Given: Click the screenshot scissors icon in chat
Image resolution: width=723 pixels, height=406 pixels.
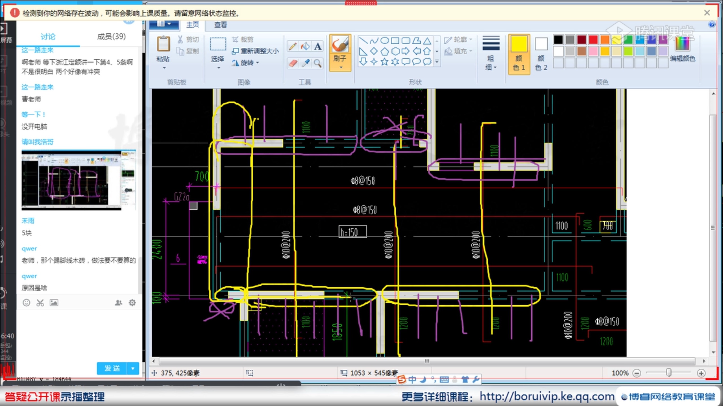Looking at the screenshot, I should tap(40, 303).
